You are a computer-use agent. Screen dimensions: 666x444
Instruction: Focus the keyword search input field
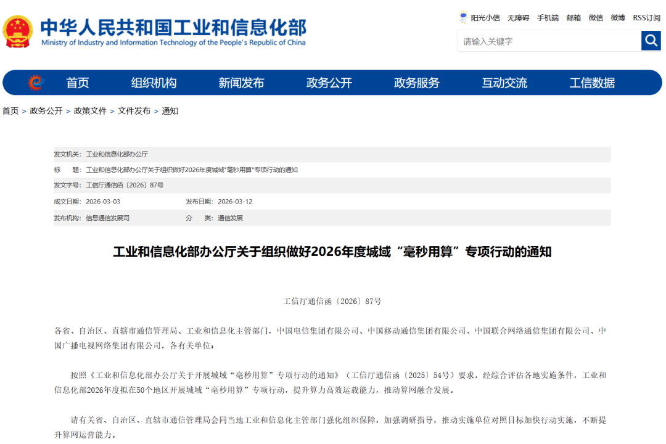click(549, 41)
